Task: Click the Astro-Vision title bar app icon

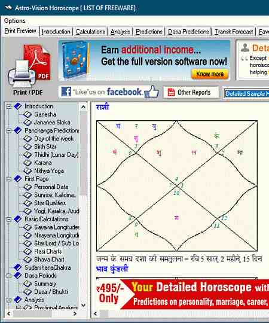Action: tap(8, 8)
